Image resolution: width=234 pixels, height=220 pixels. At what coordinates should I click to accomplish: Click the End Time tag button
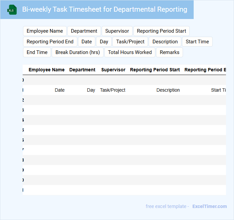tap(37, 52)
